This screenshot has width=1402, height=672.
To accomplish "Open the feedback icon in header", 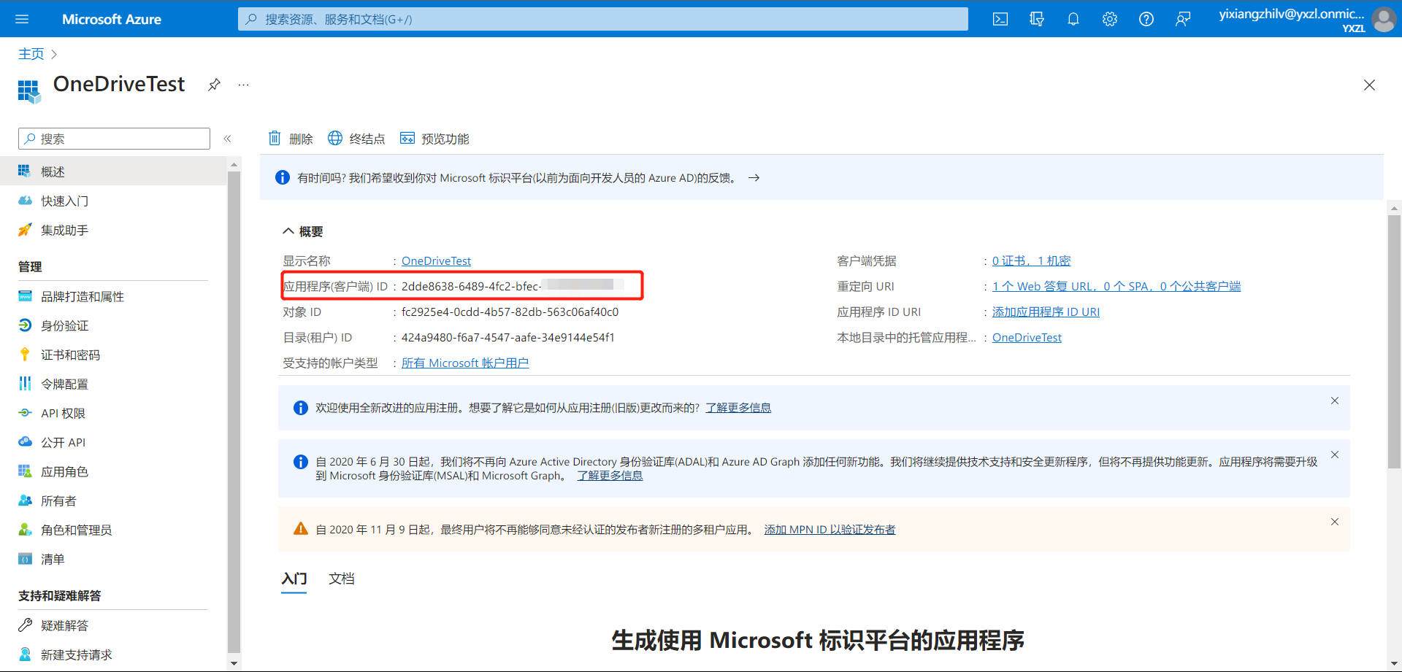I will coord(1183,19).
